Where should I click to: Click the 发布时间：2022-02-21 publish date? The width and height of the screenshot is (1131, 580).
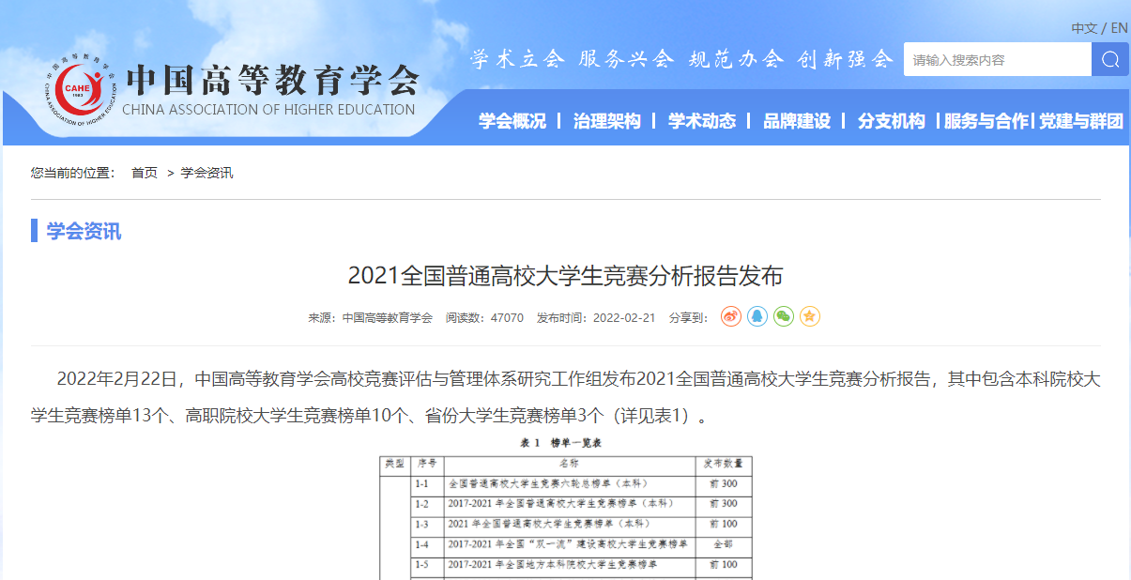(x=596, y=318)
